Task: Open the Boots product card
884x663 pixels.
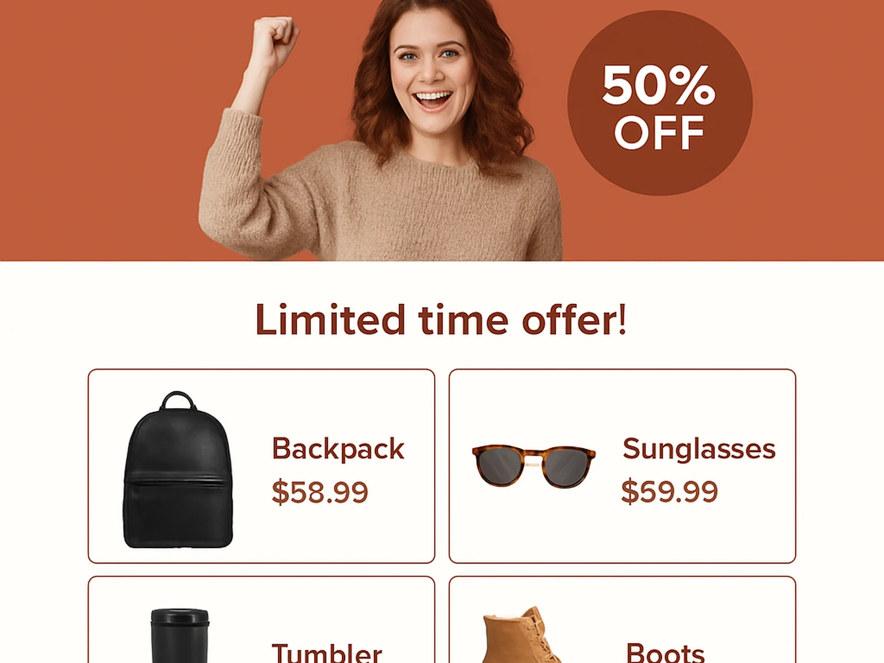Action: point(622,620)
